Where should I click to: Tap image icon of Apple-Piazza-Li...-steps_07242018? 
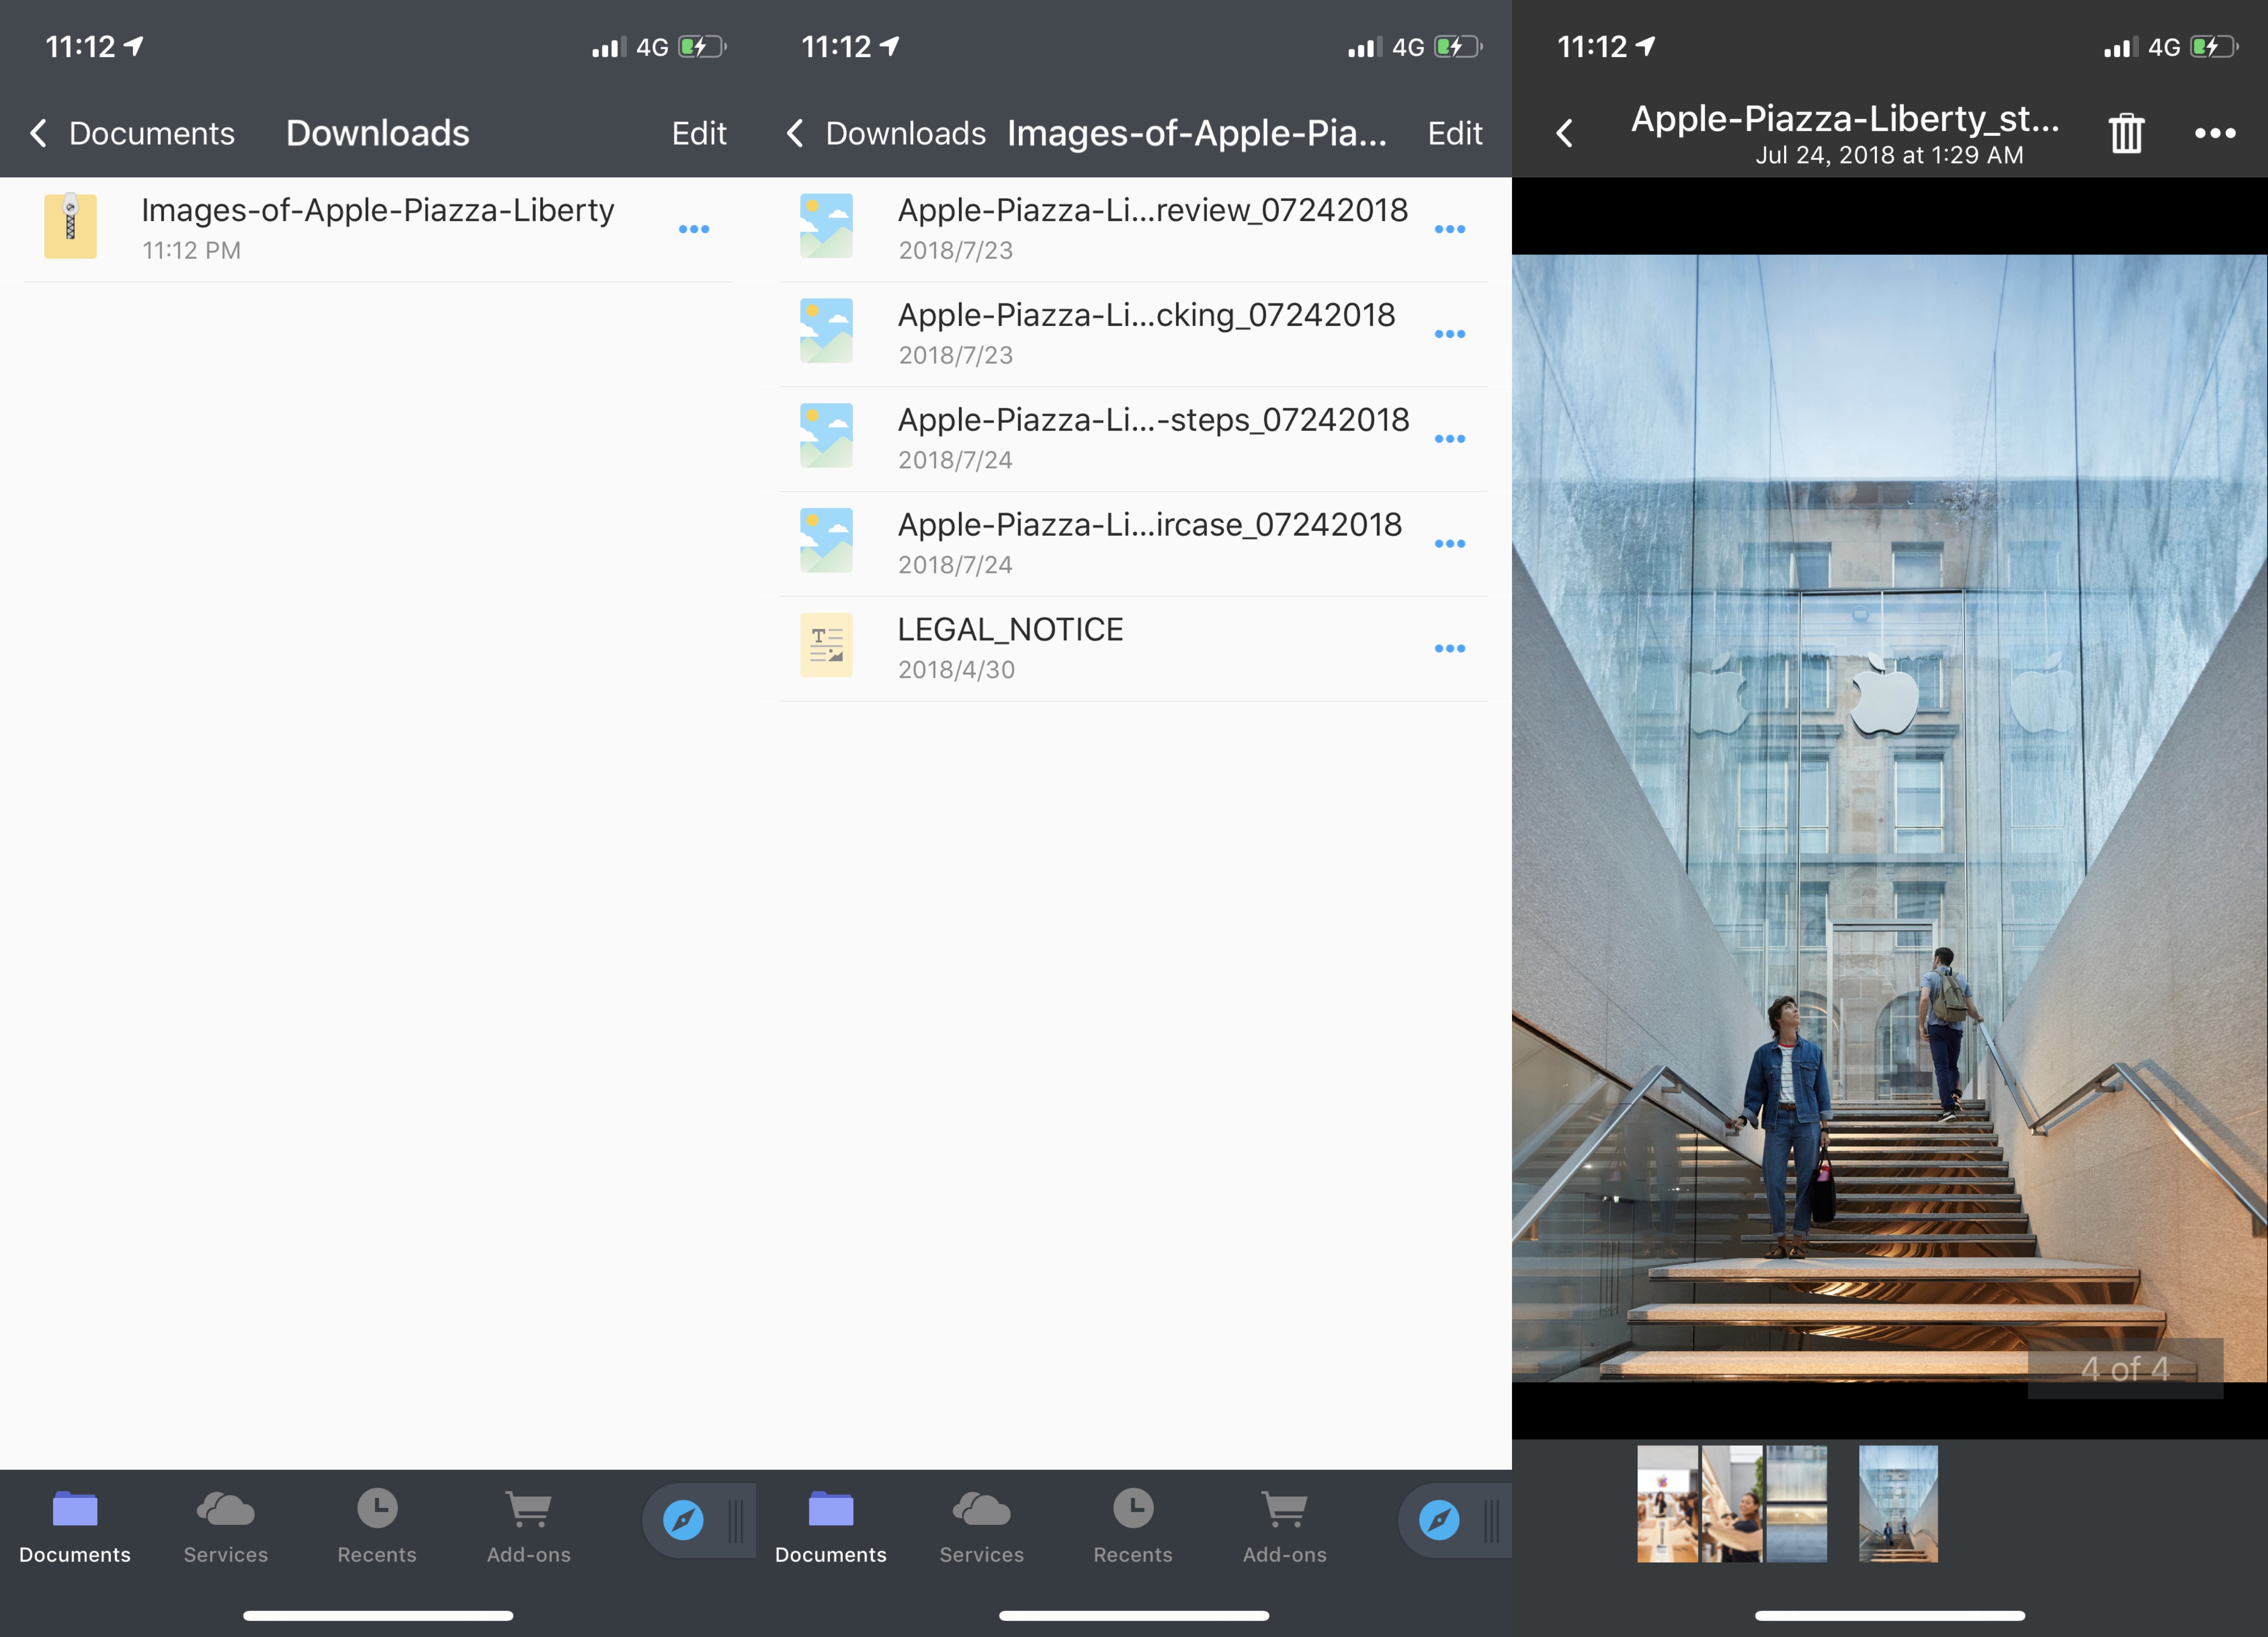[x=826, y=436]
